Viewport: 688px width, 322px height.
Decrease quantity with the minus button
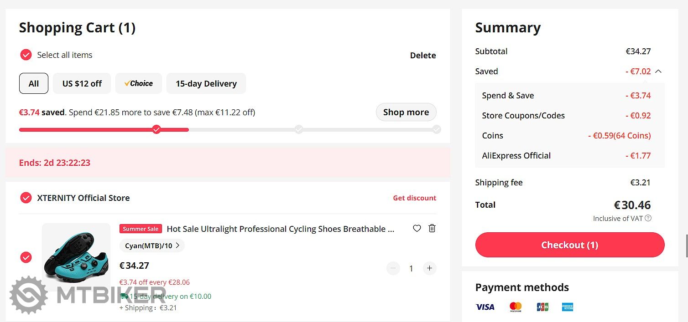pos(393,268)
